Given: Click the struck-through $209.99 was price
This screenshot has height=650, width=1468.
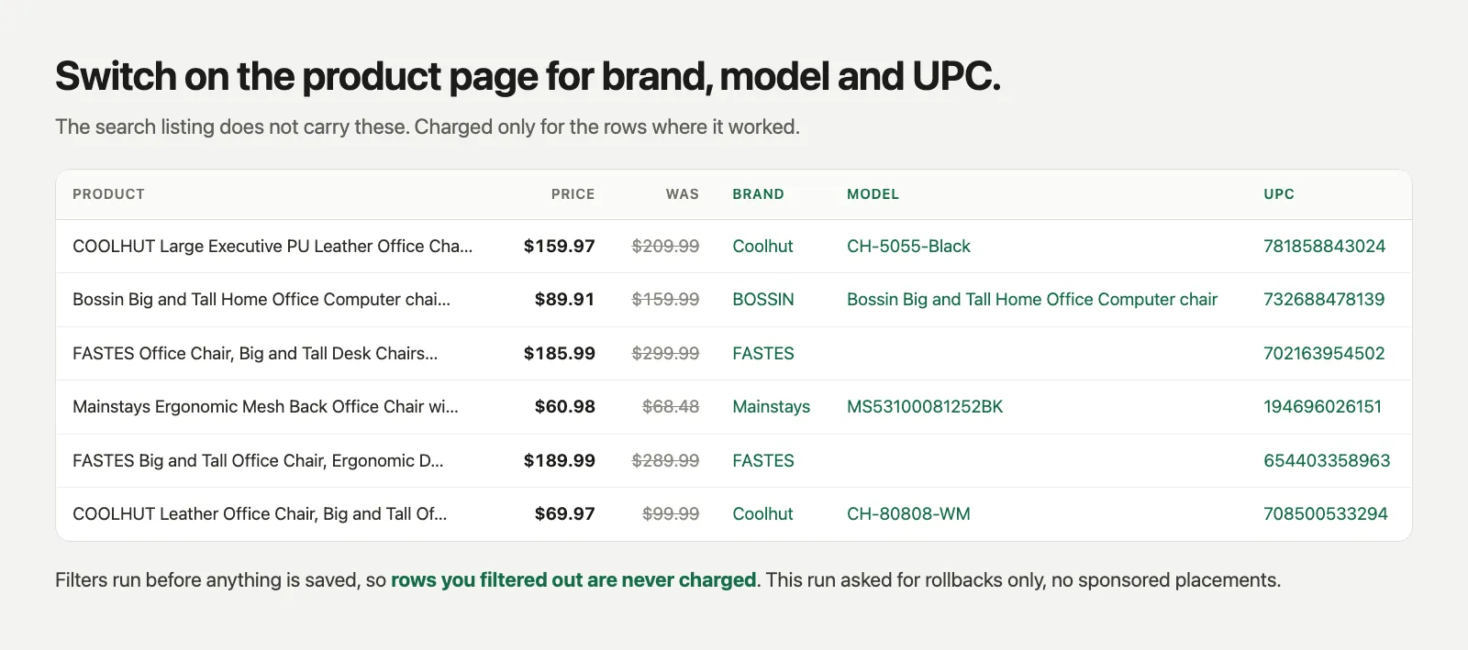Looking at the screenshot, I should 665,246.
